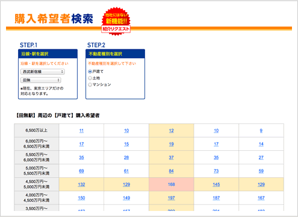Viewport: 298px width, 217px height.
Task: Click the 73 buyer count link
Action: tap(216, 171)
